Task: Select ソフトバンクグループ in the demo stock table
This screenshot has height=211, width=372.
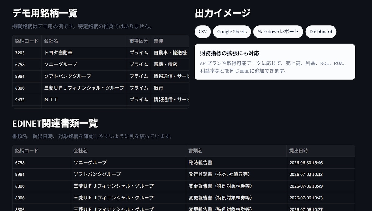Action: click(x=84, y=76)
